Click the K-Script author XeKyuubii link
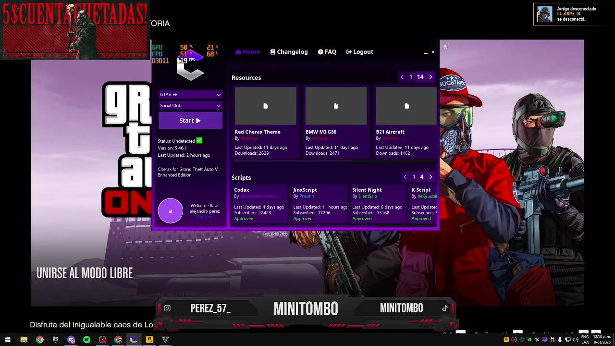The height and width of the screenshot is (346, 615). 427,197
